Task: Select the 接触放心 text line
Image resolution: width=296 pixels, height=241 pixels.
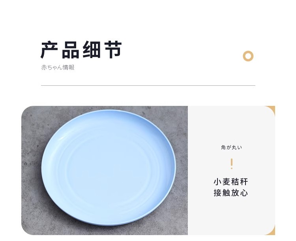Action: point(231,193)
